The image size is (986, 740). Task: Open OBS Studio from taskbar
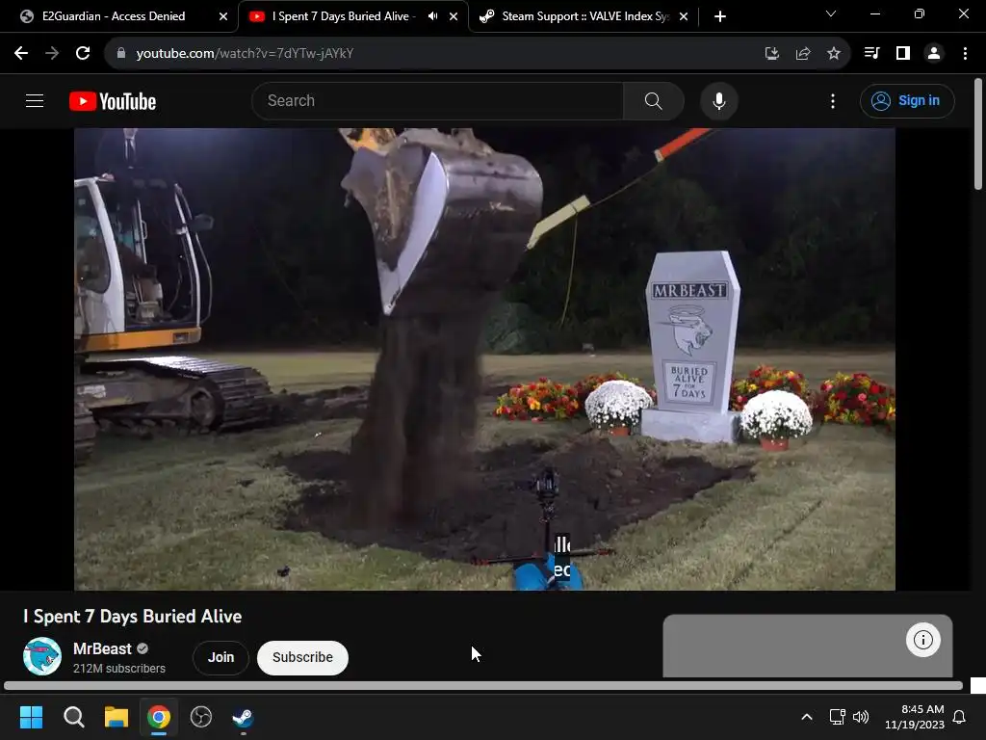201,717
